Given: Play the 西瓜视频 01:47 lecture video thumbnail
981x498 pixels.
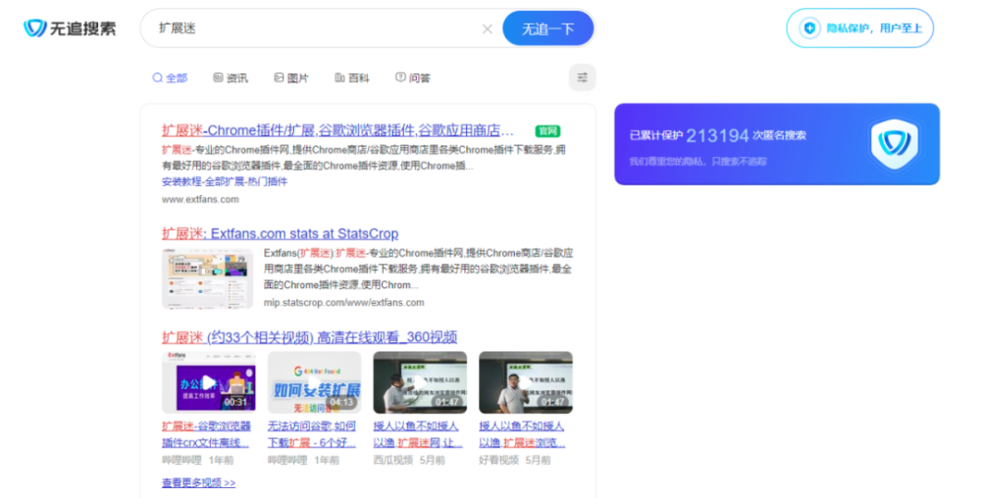Looking at the screenshot, I should click(x=420, y=382).
